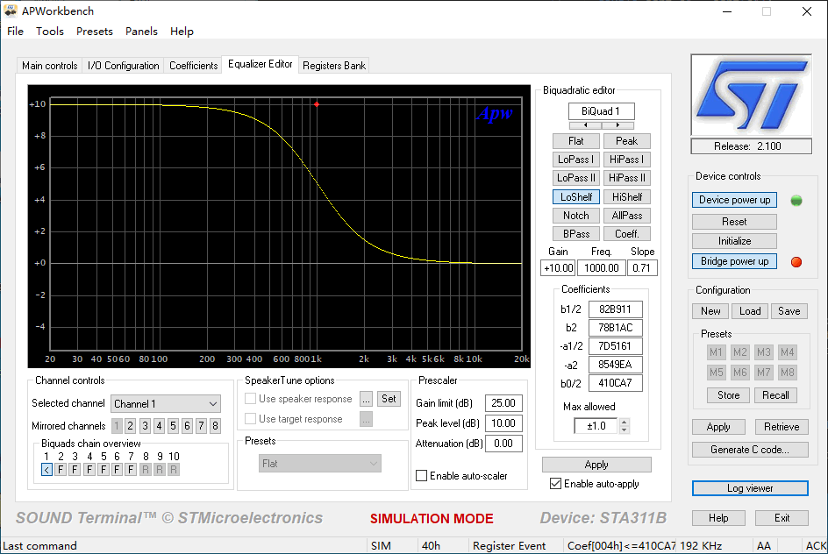Click the SpeakerTune Set button
828x554 pixels.
pos(389,399)
